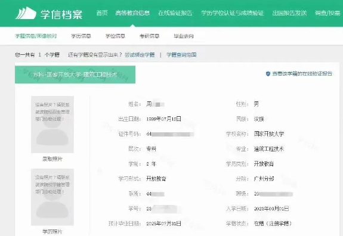Viewport: 343px width, 236px height.
Task: Click the 尝试绑定学籍 link
Action: (140, 55)
